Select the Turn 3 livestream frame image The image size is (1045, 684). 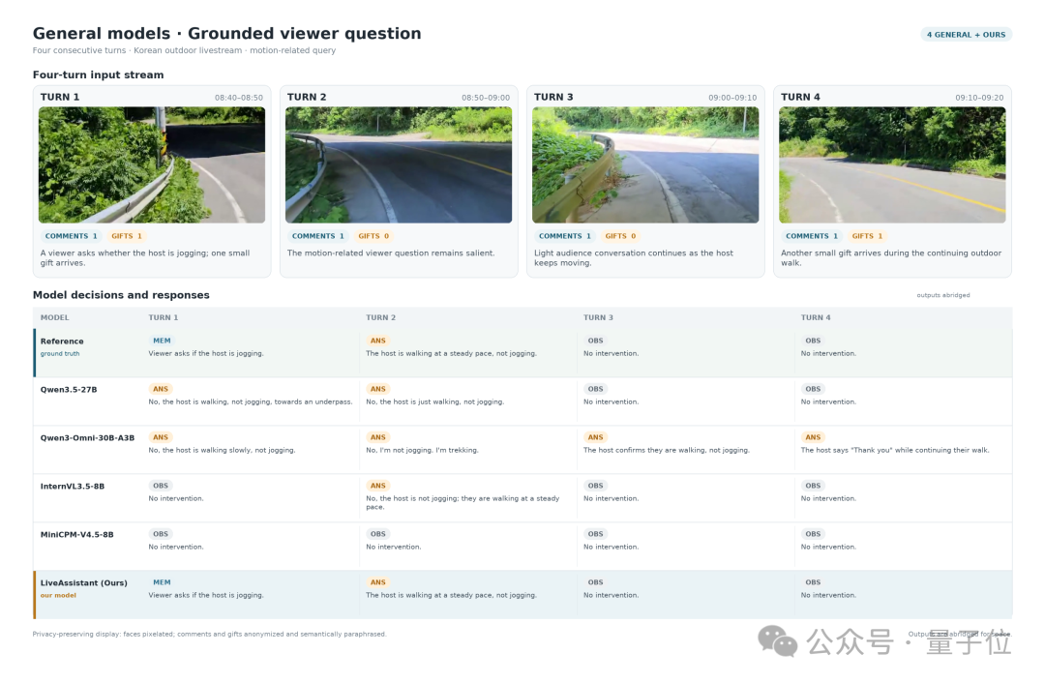point(645,164)
